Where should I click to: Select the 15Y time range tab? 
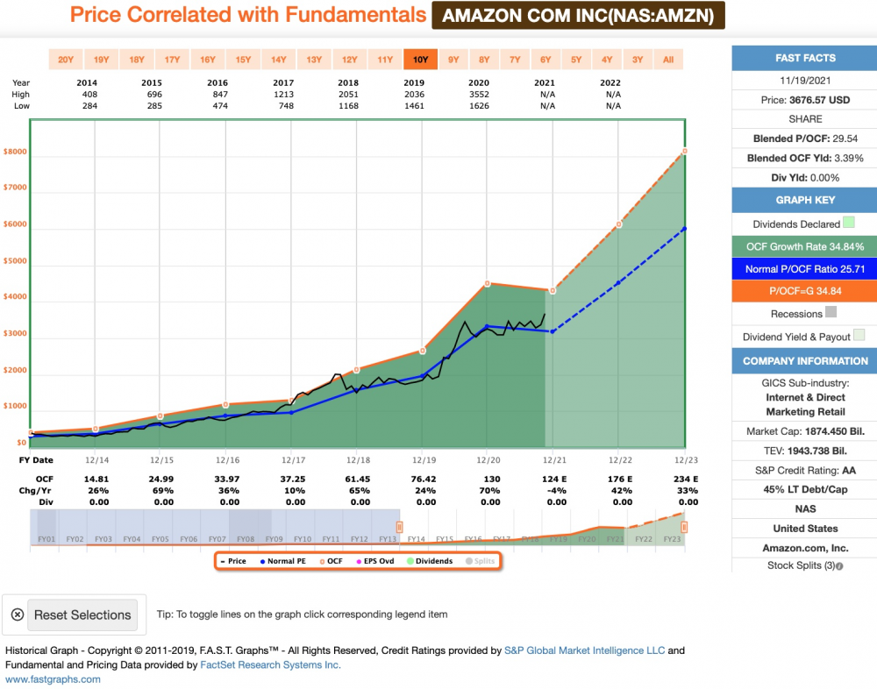point(243,60)
